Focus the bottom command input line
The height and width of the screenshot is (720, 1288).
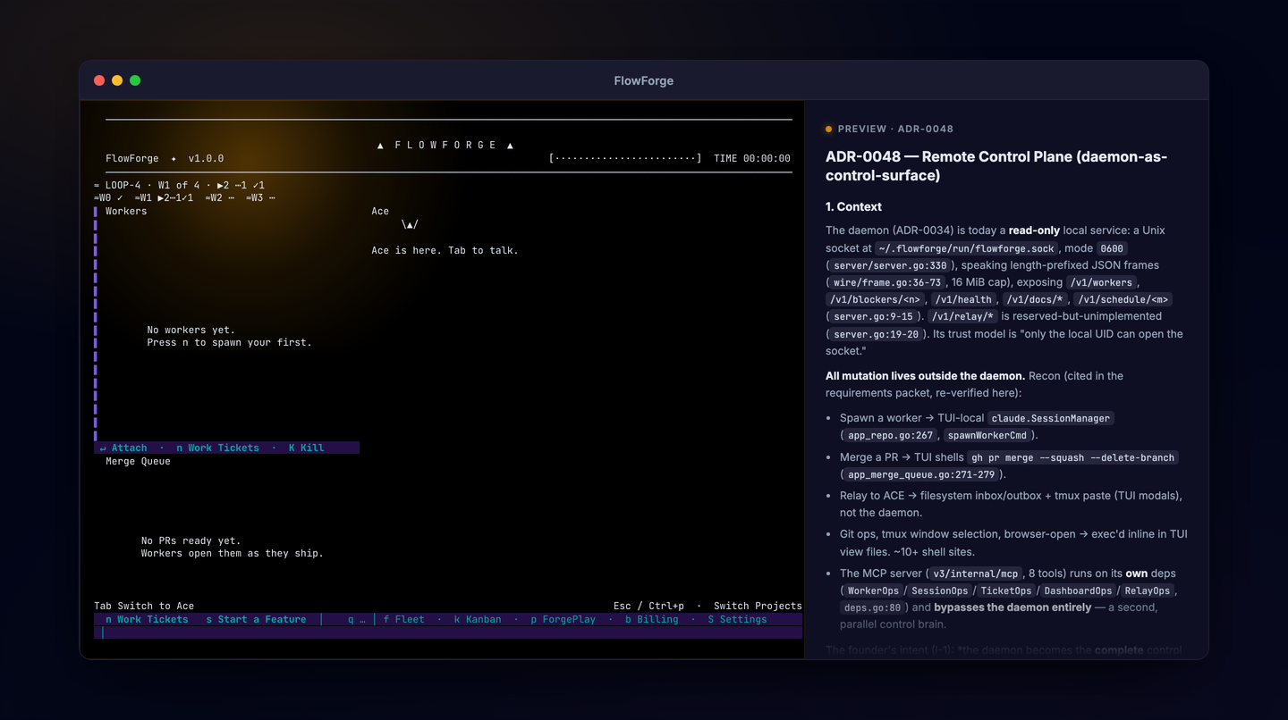point(448,632)
